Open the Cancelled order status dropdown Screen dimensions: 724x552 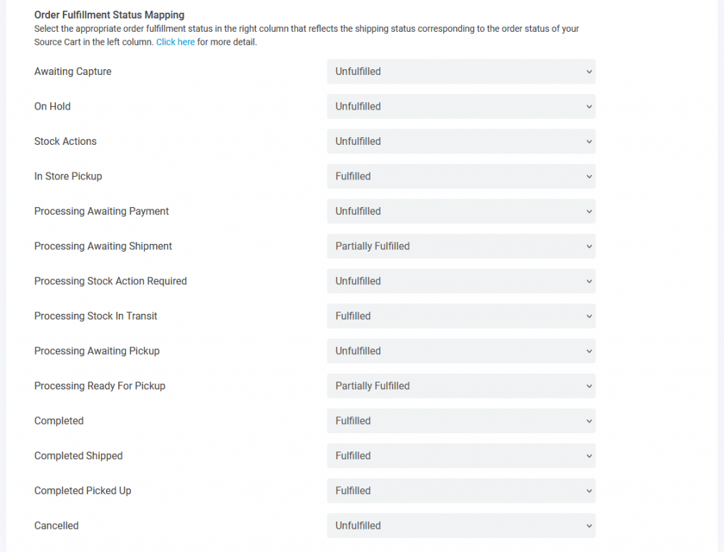[x=460, y=525]
